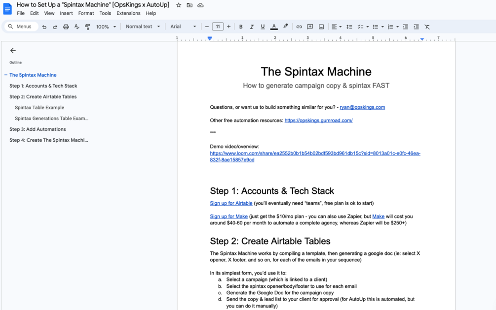The image size is (496, 310).
Task: Insert a numbered list
Action: [x=390, y=27]
